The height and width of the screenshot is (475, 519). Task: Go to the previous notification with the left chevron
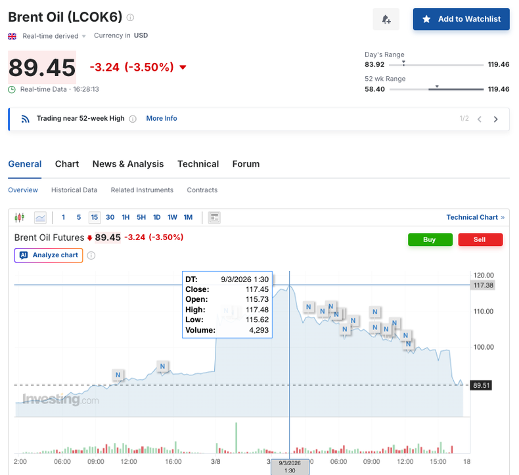(480, 119)
